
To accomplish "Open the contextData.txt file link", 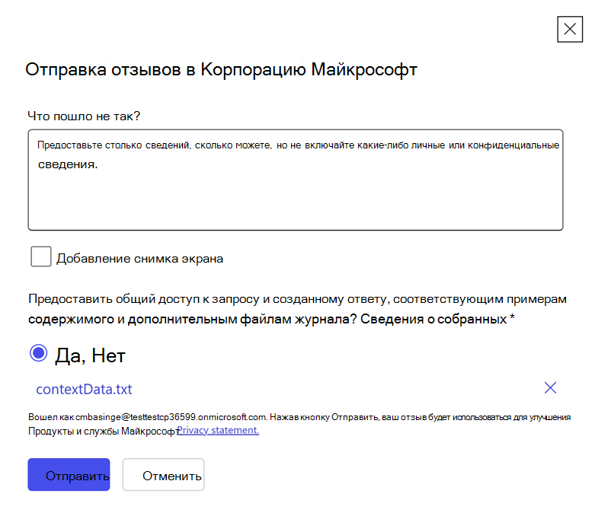I will (84, 390).
